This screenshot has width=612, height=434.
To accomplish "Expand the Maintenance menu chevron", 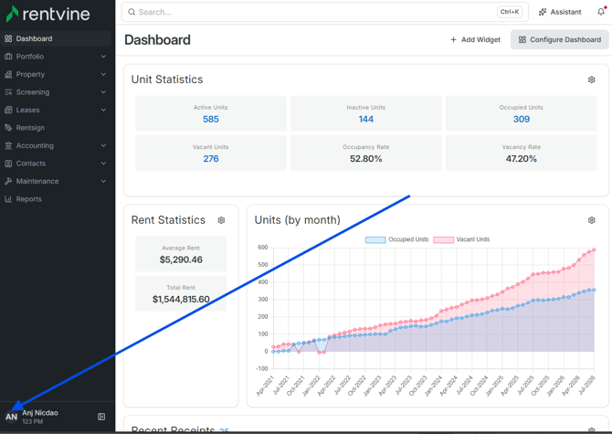I will (x=103, y=181).
